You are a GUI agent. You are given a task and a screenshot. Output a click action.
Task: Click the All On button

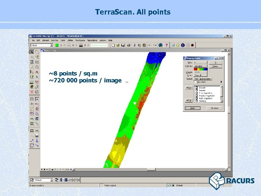point(189,88)
